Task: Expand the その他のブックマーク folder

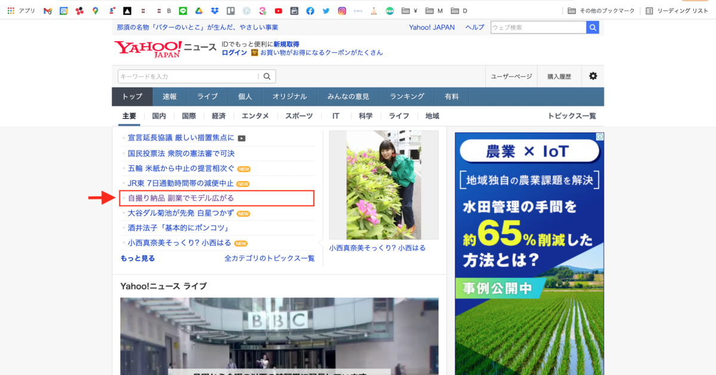Action: pos(601,11)
